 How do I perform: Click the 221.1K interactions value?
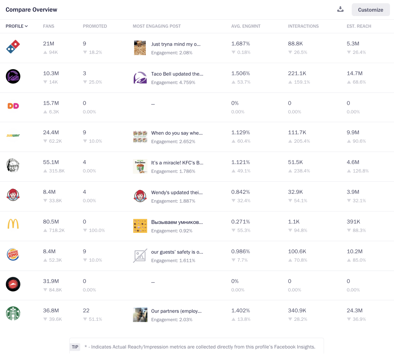tap(297, 73)
